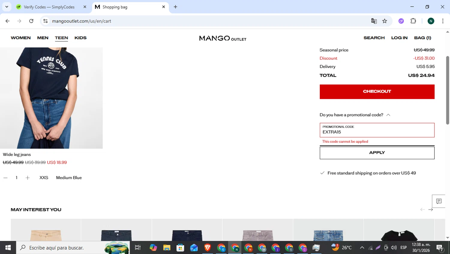Image resolution: width=450 pixels, height=254 pixels.
Task: Open Microsoft Store from the taskbar
Action: [x=180, y=247]
